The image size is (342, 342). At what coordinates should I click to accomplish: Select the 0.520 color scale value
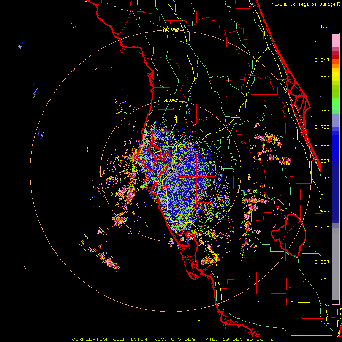point(322,195)
